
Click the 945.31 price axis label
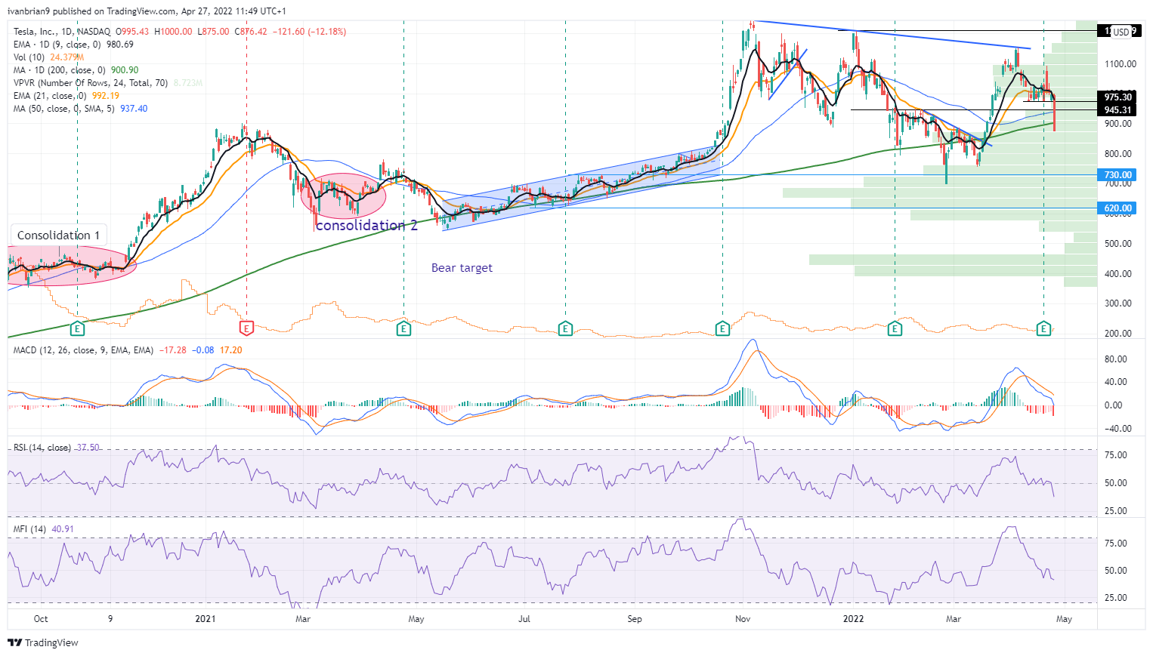click(1117, 110)
